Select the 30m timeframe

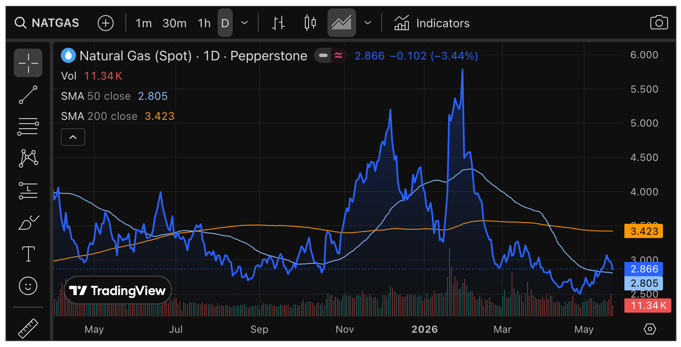point(174,23)
